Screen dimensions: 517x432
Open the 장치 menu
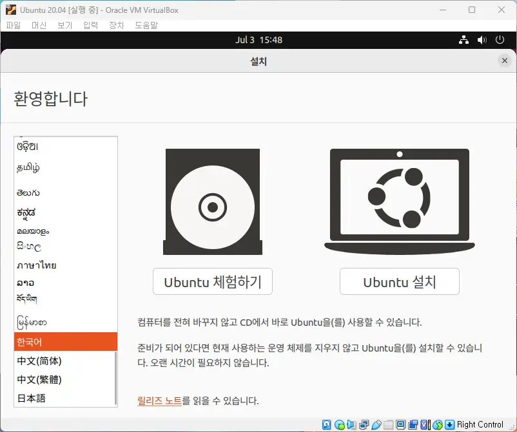(116, 25)
